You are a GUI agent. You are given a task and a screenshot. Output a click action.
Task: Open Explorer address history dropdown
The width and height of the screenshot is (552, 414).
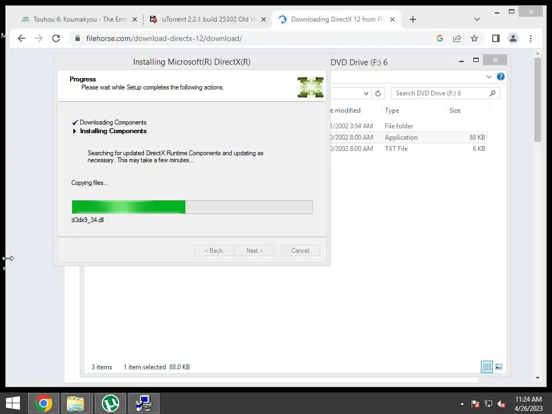tap(366, 93)
